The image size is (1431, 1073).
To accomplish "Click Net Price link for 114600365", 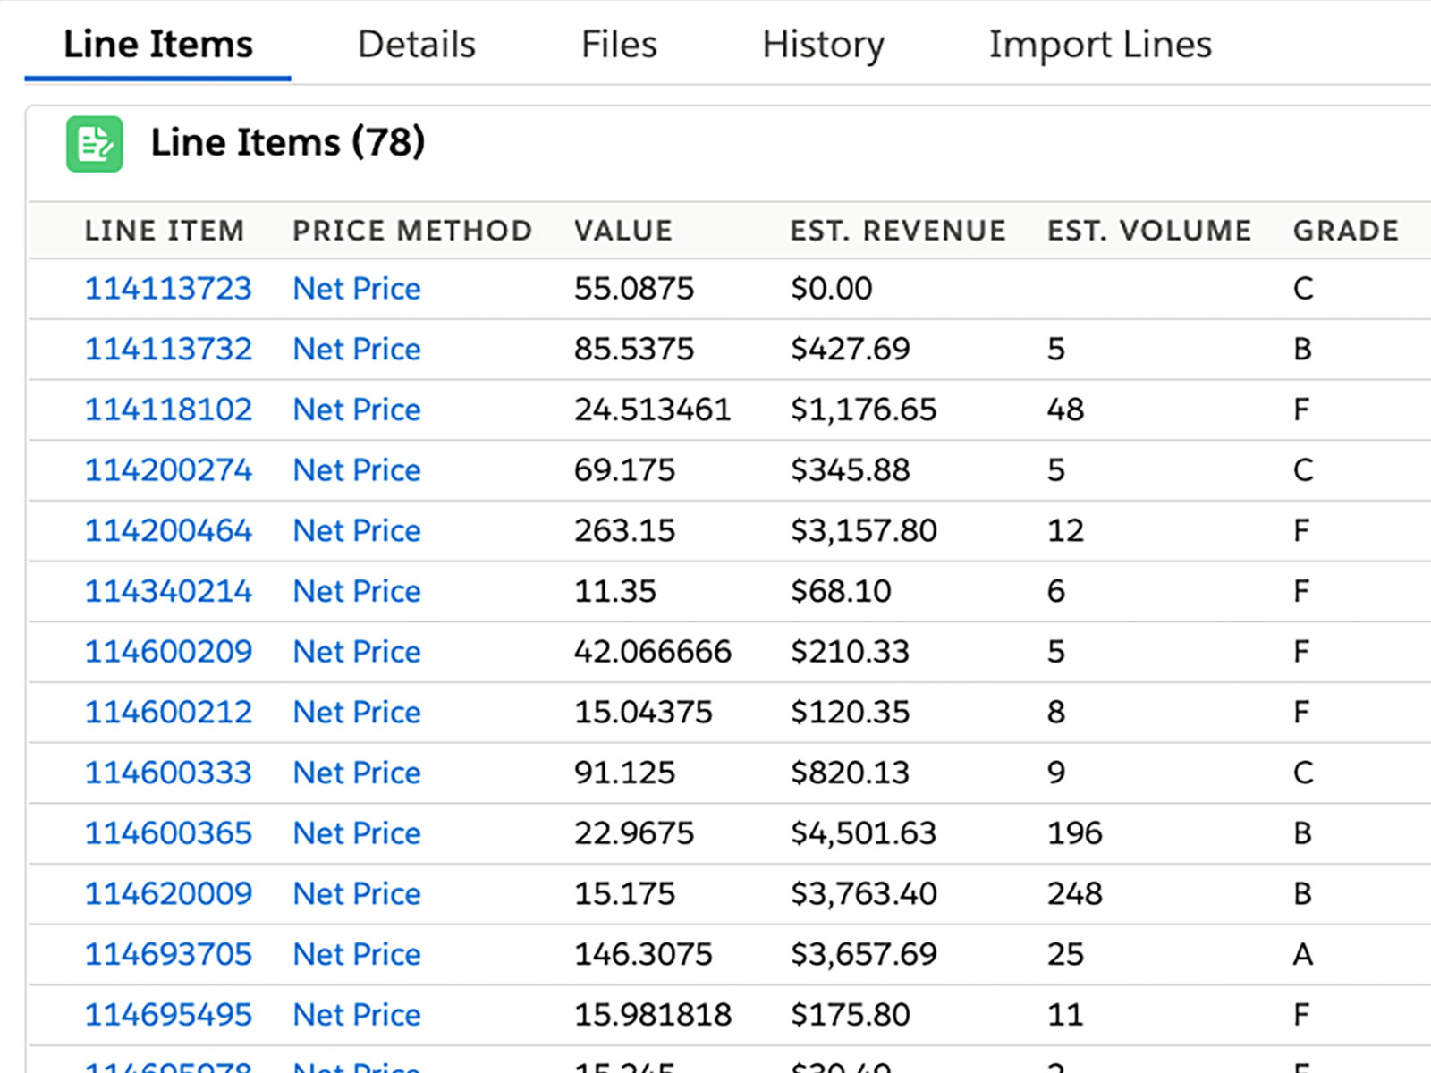I will pos(357,833).
